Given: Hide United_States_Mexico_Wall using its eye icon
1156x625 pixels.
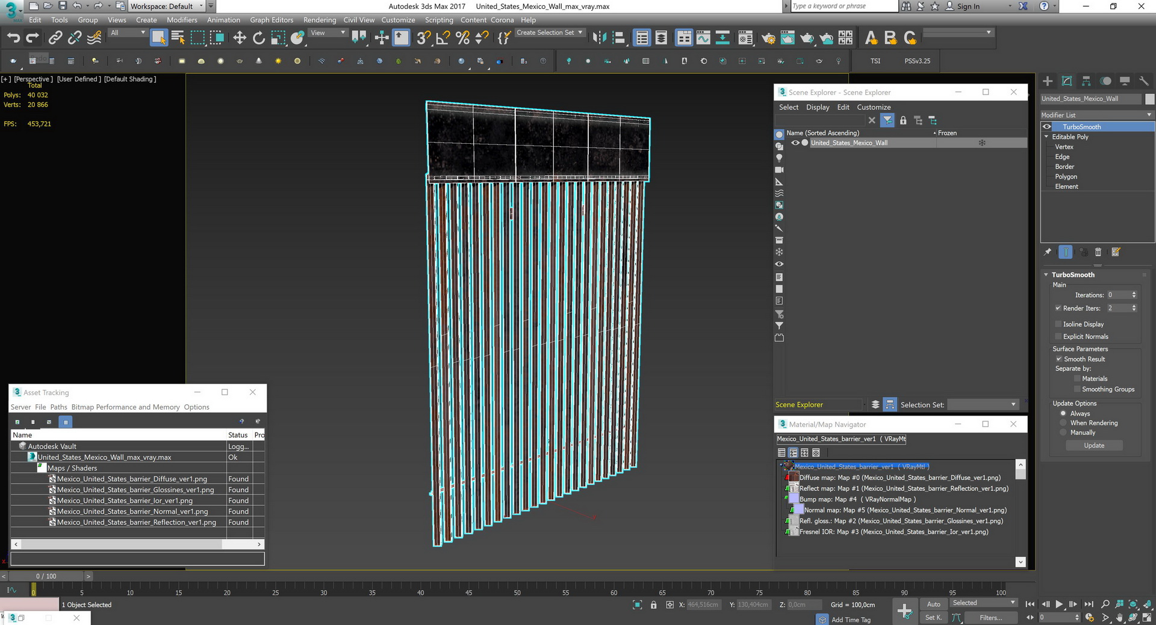Looking at the screenshot, I should [795, 143].
